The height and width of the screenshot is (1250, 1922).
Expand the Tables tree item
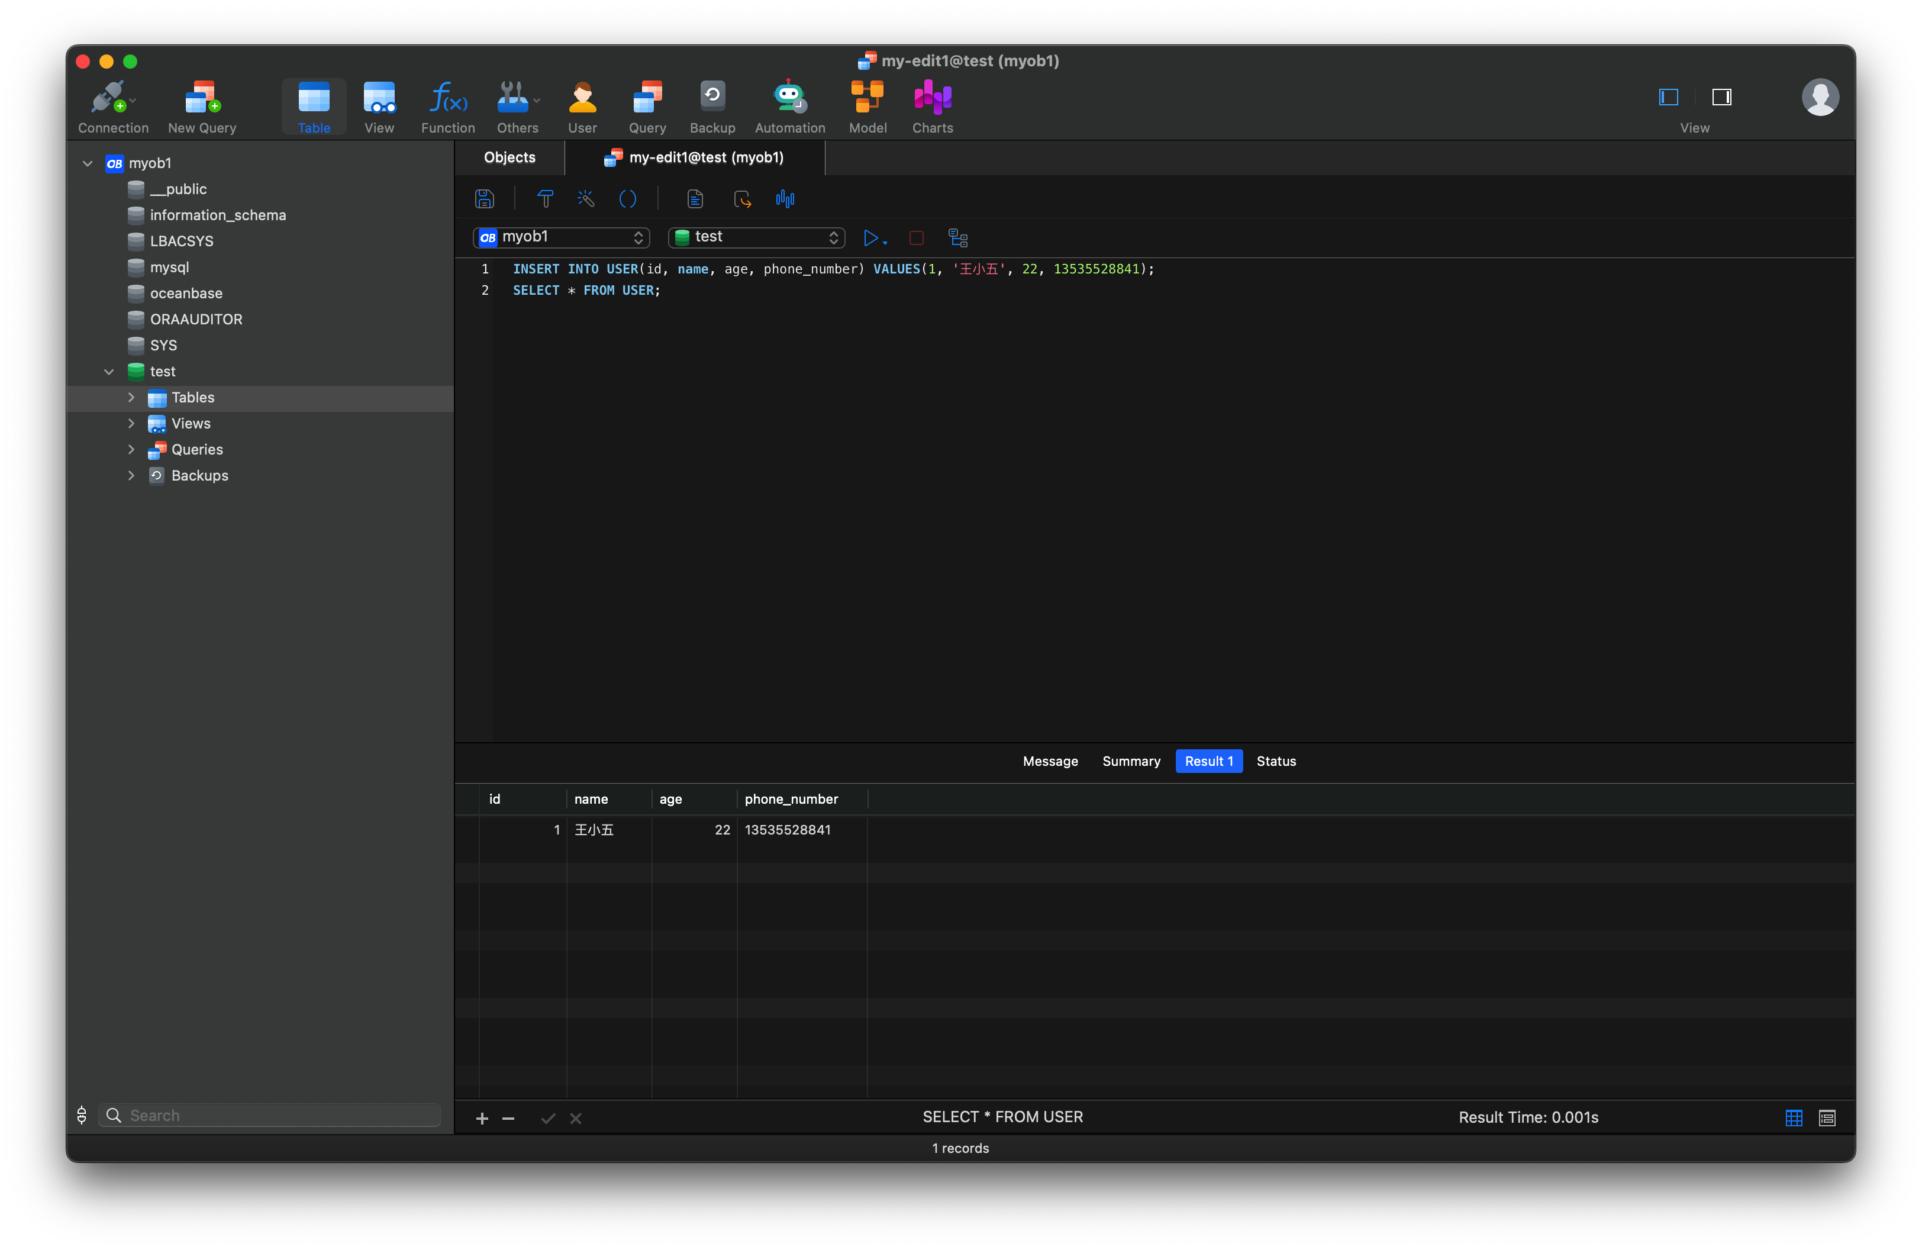[x=130, y=397]
